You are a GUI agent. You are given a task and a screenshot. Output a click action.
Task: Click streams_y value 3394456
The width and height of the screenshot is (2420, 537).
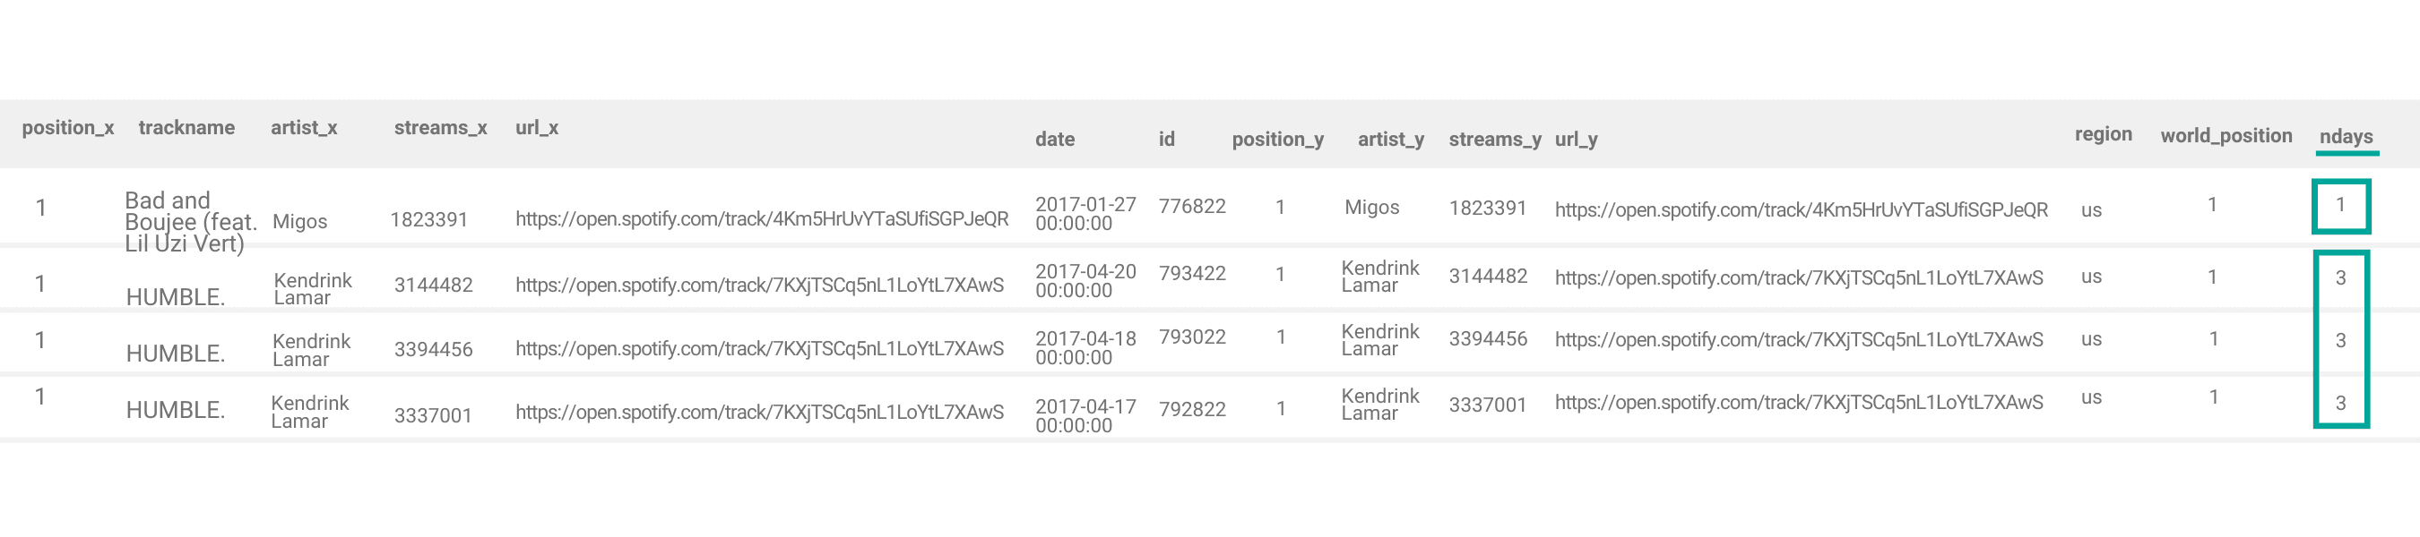pyautogui.click(x=1487, y=339)
